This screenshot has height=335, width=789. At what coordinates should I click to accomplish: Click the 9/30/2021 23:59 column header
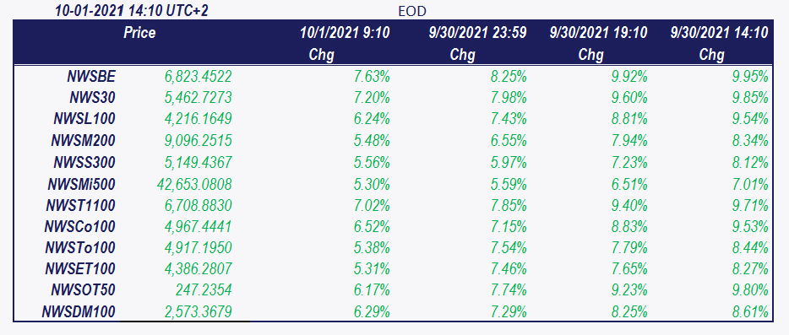tap(476, 33)
